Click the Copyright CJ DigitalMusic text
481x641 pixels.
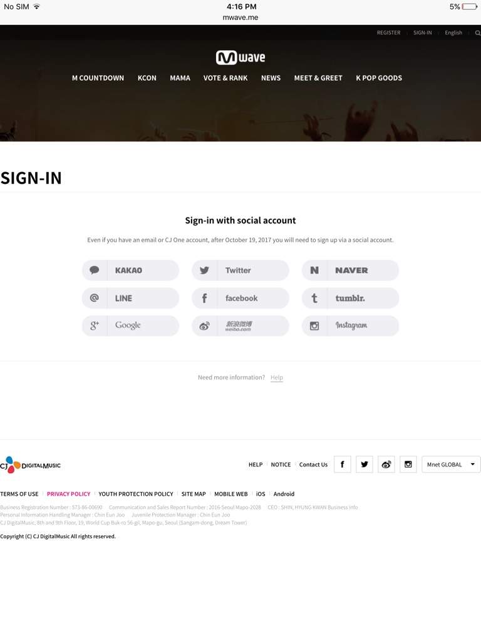pyautogui.click(x=58, y=536)
